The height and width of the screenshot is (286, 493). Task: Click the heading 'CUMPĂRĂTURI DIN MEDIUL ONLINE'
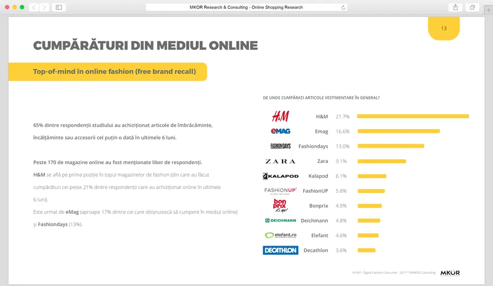145,45
